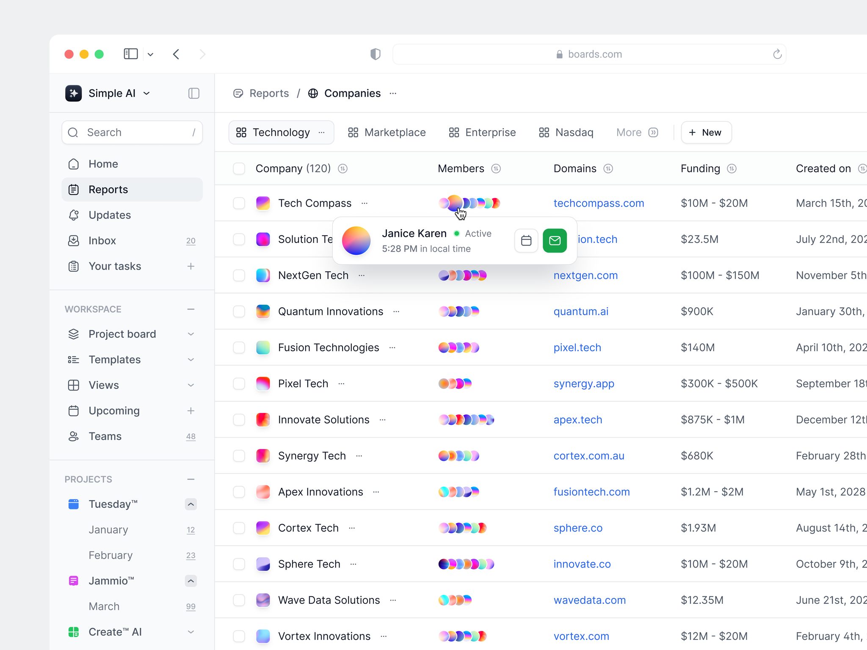
Task: Switch to the Marketplace tab
Action: click(x=387, y=132)
